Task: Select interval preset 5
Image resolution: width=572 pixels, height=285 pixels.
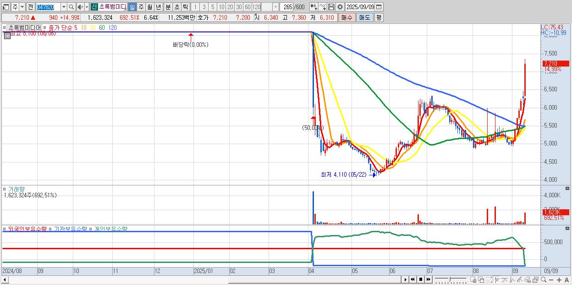Action: pos(213,7)
